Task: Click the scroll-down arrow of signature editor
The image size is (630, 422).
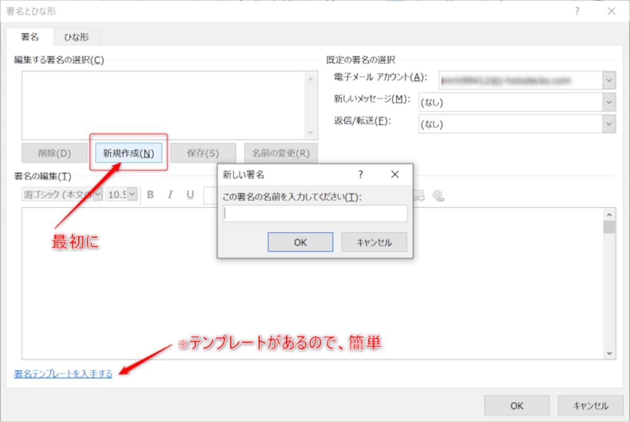Action: (609, 353)
